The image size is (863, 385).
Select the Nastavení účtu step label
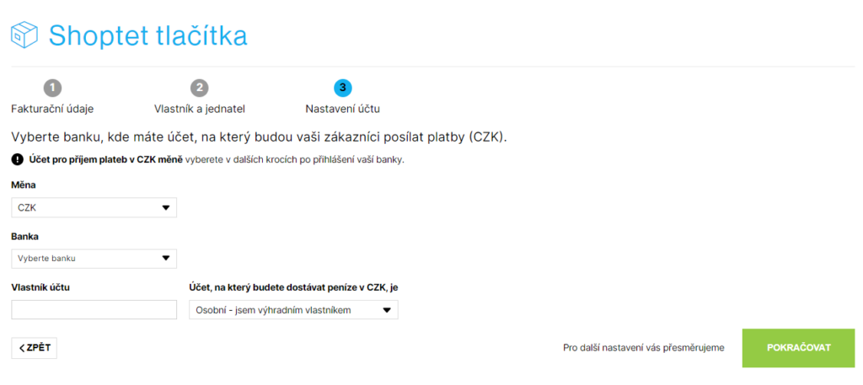pos(342,109)
